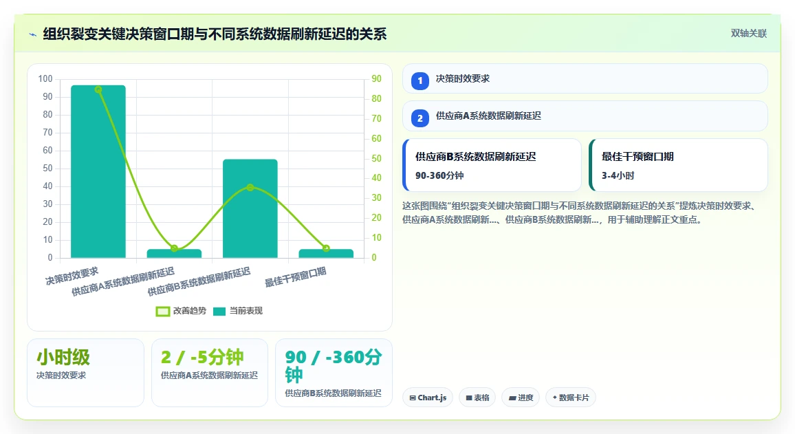Select the numbered item 2 供应商A系统数据刷新延迟

click(585, 116)
